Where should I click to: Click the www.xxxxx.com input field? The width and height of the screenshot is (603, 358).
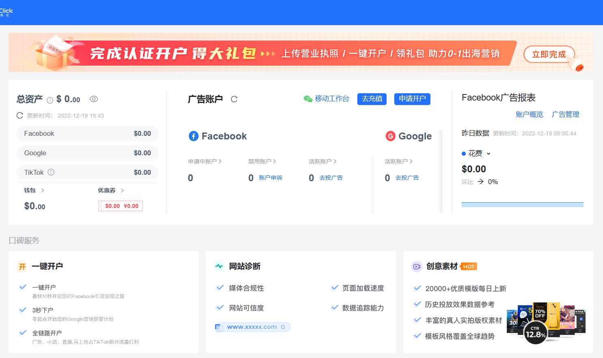253,327
